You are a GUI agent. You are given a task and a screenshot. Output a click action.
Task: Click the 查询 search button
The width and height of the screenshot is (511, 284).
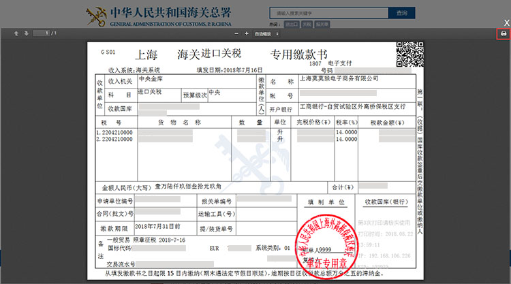[x=402, y=13]
